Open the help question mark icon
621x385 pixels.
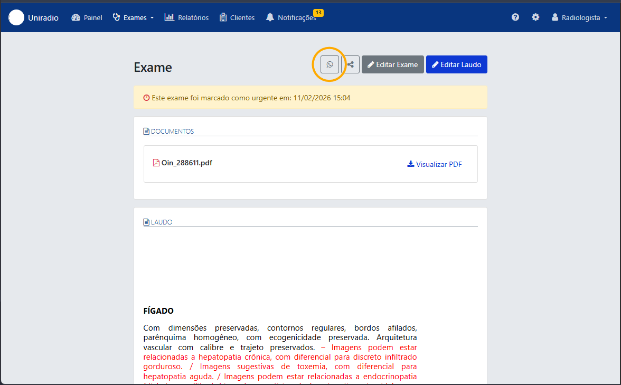pos(515,17)
